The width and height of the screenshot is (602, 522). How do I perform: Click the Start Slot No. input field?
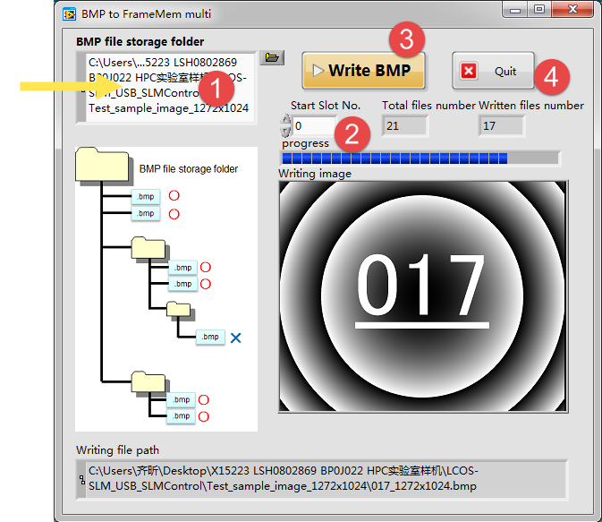(x=314, y=125)
